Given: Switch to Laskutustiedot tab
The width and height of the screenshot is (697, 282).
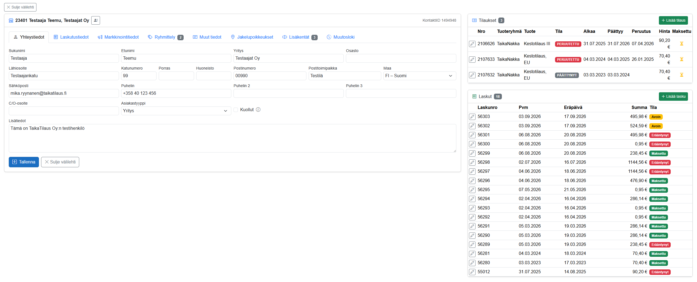Looking at the screenshot, I should tap(71, 37).
